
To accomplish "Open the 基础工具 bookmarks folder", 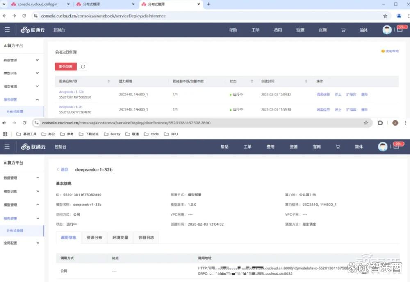I will [26, 134].
